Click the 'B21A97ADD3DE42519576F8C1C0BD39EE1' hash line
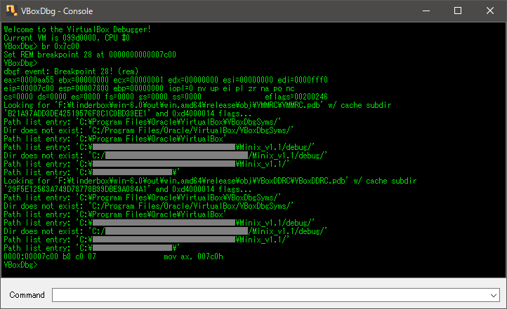The height and width of the screenshot is (309, 507). (x=128, y=114)
